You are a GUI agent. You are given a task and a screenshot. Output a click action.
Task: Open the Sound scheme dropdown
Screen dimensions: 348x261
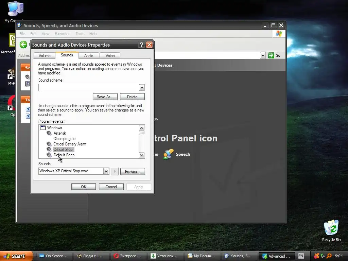coord(142,87)
